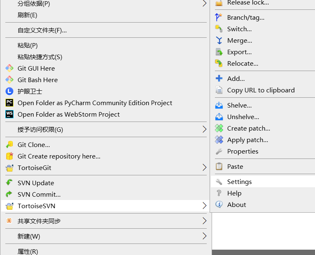
Task: Choose Open Folder as PyCharm Community Edition Project
Action: click(106, 103)
